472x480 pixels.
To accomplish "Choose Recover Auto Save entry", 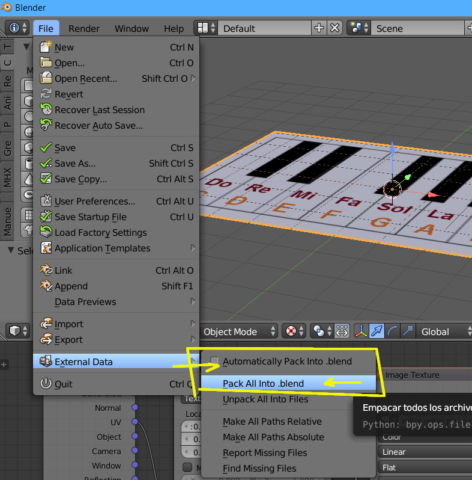I will coord(116,126).
